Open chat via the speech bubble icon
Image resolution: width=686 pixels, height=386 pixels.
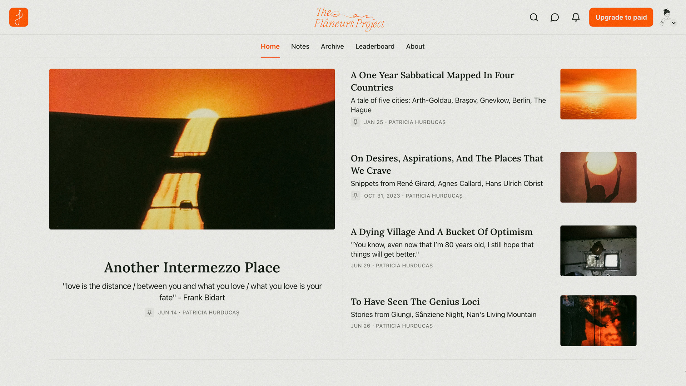[x=555, y=17]
